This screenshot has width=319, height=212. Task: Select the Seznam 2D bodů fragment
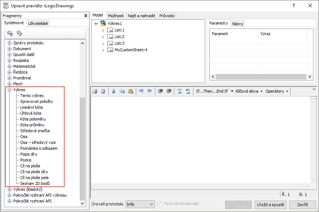click(35, 183)
